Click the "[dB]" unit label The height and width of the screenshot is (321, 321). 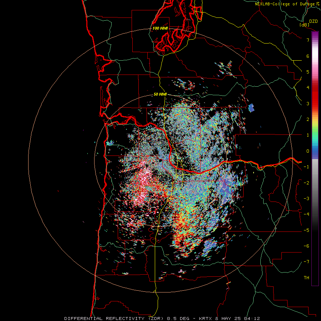click(x=305, y=25)
